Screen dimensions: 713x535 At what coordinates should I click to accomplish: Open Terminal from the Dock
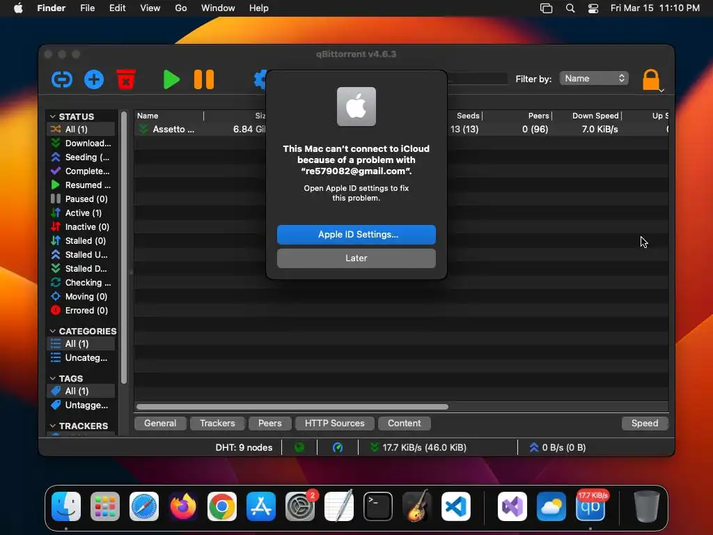point(378,506)
